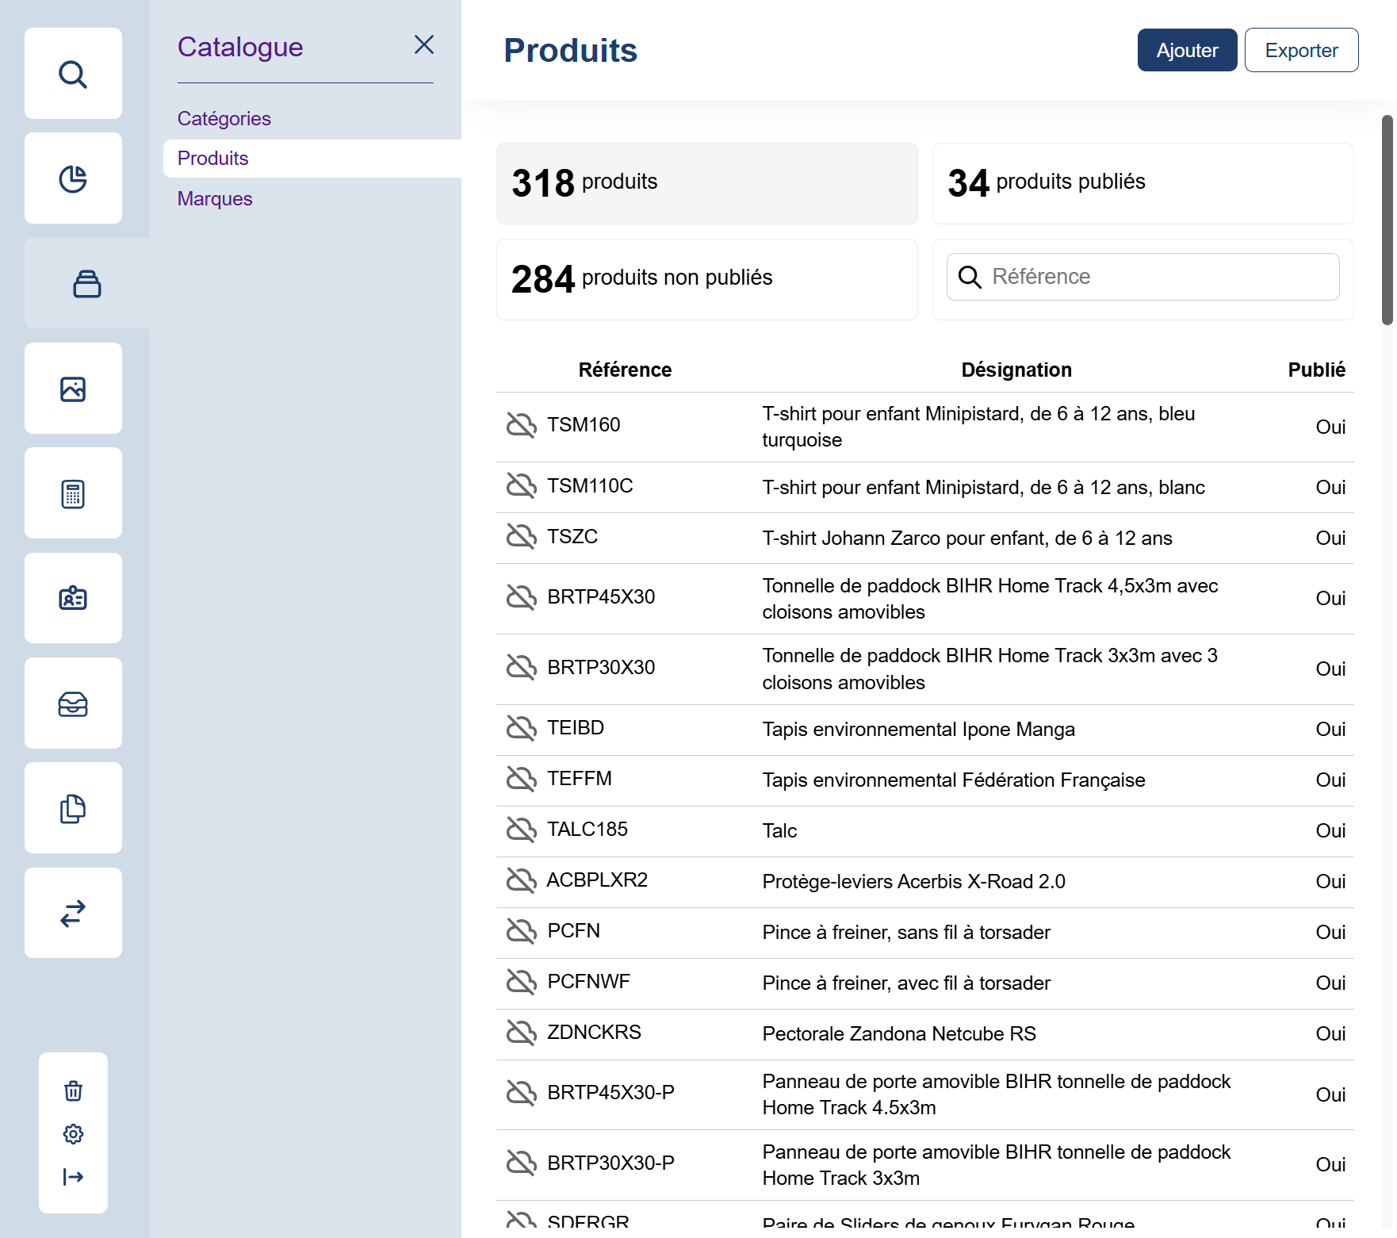Open the inbox tray sidebar icon

click(x=73, y=703)
